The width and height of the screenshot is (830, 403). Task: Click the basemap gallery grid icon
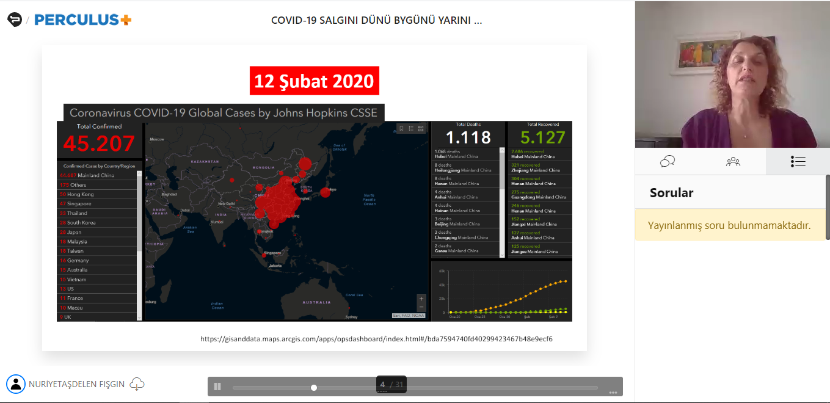tap(421, 128)
